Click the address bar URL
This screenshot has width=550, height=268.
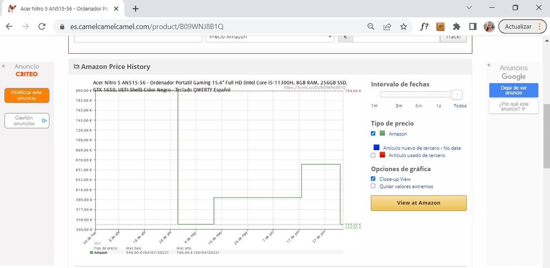coord(147,27)
